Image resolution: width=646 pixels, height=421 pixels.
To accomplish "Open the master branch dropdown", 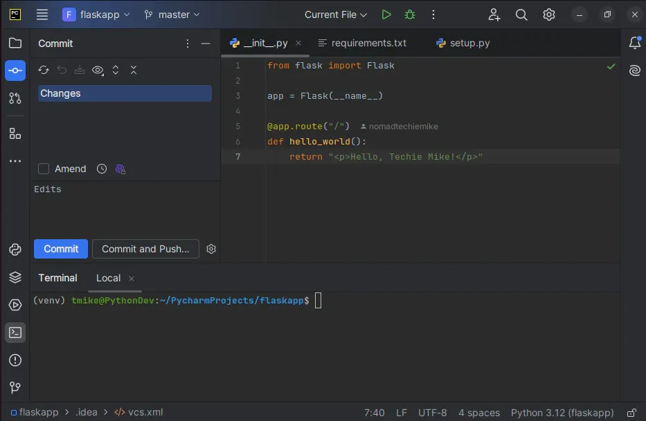I will pyautogui.click(x=172, y=15).
